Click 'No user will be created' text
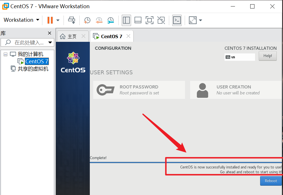 point(238,93)
